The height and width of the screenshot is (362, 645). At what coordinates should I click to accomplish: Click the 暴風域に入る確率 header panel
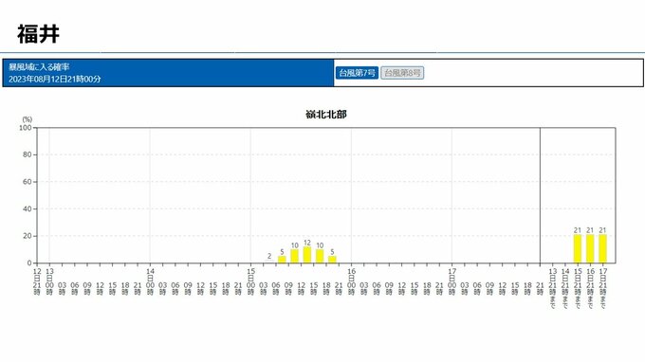168,73
